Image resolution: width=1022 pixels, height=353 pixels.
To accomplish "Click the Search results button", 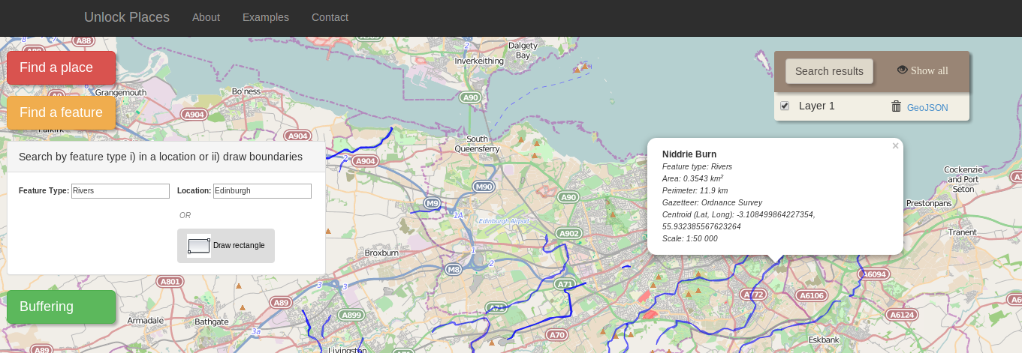I will 829,71.
